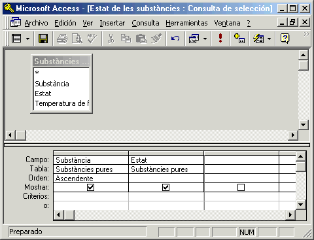Click the column selector above Substància

coord(91,153)
